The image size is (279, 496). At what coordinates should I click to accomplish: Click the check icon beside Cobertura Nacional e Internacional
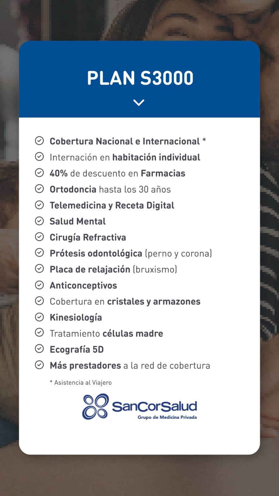pyautogui.click(x=39, y=141)
